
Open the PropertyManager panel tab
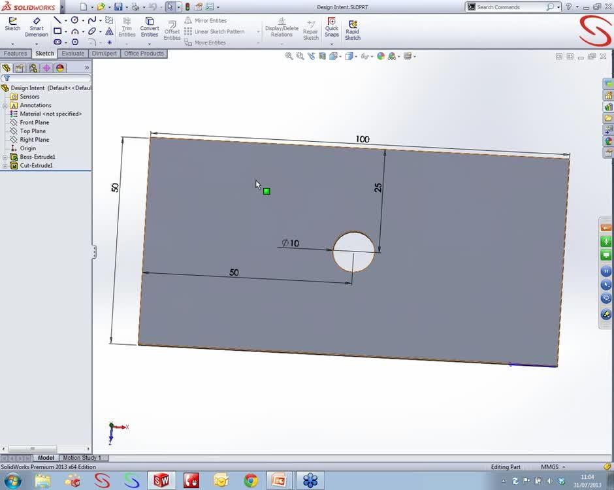[20, 68]
